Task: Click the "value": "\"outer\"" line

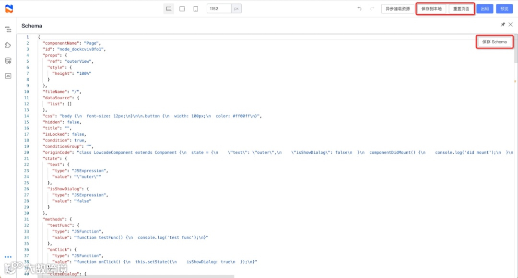Action: (x=77, y=177)
